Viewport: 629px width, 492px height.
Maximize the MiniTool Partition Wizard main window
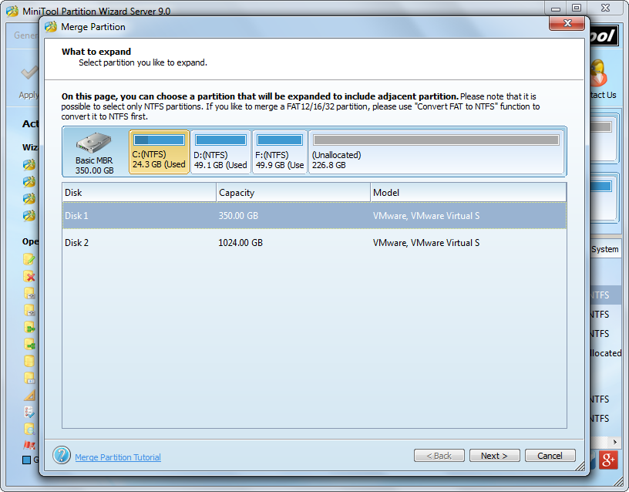tap(577, 8)
